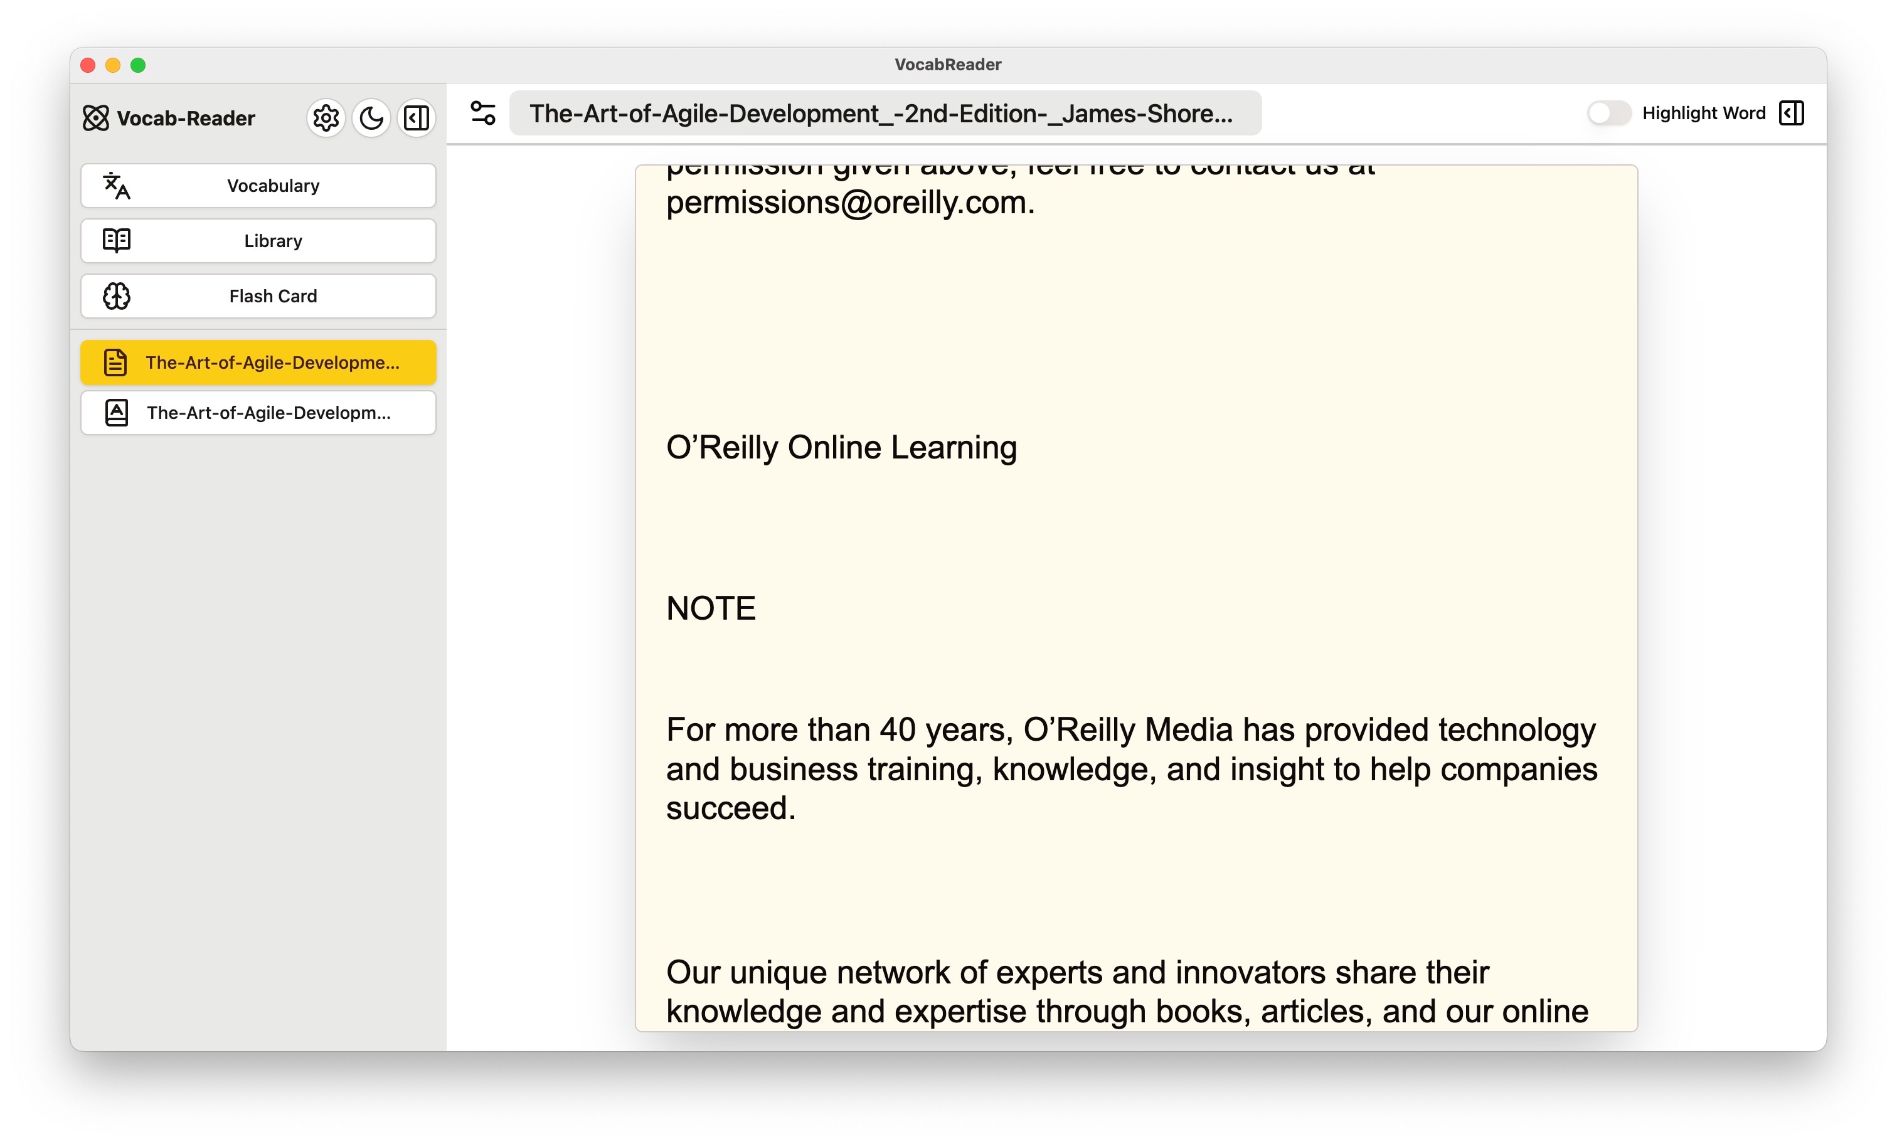
Task: Click the Vocab-Reader logo icon
Action: coord(96,118)
